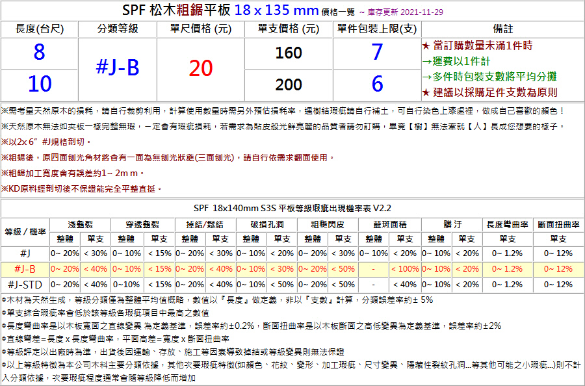
Task: Click the line starting '※天然原木無法如夾板'
Action: tap(283, 127)
